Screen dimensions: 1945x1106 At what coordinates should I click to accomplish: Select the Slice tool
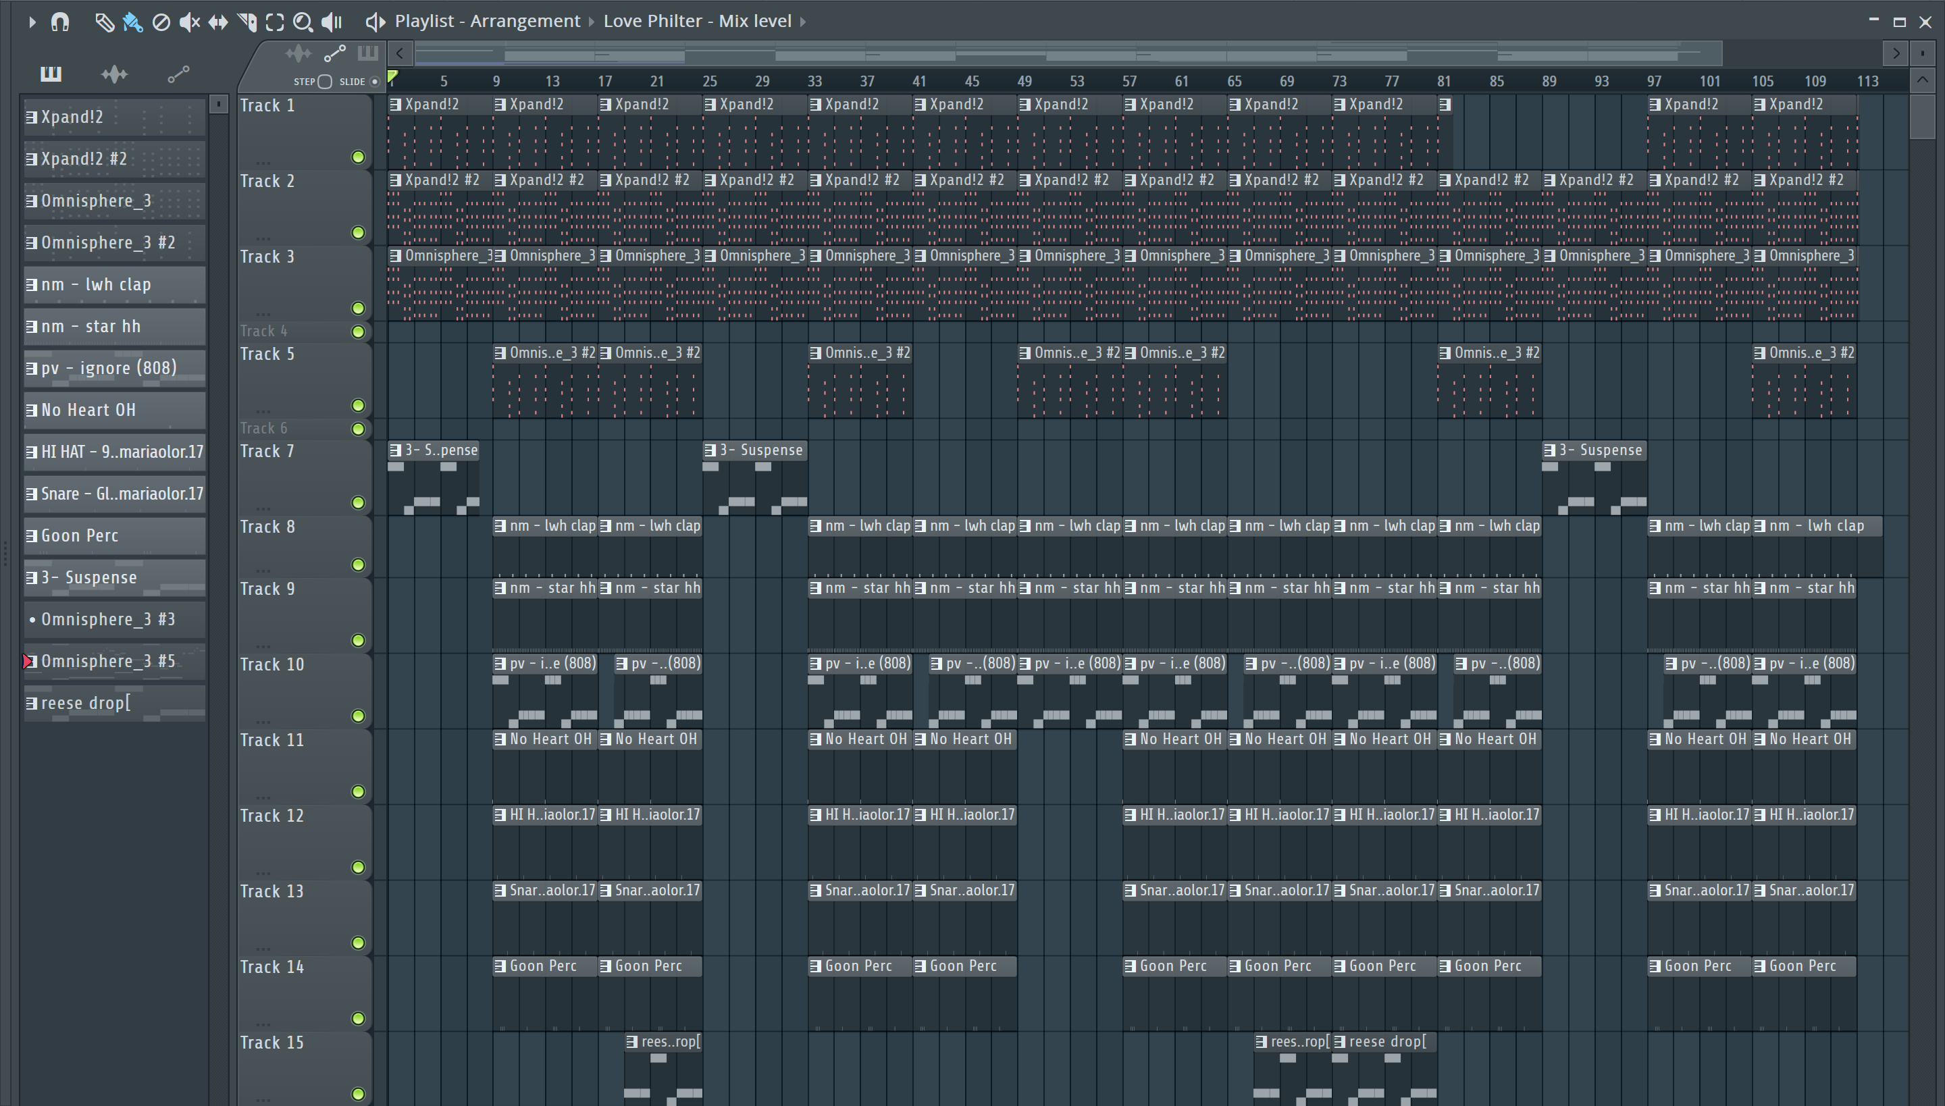tap(247, 22)
